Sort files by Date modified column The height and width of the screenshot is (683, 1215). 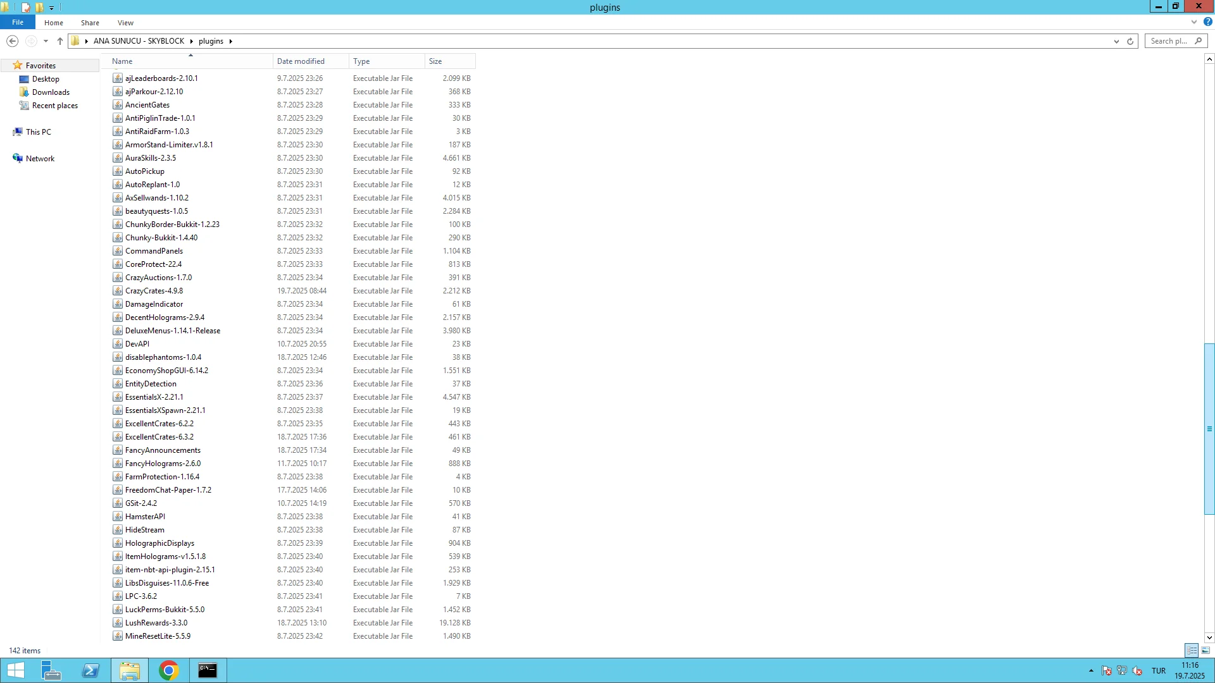pyautogui.click(x=311, y=61)
